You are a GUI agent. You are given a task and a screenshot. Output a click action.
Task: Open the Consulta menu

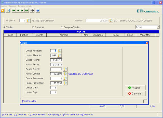(x=21, y=6)
